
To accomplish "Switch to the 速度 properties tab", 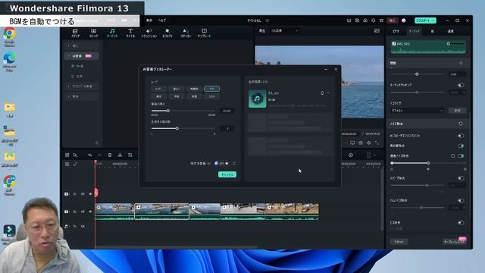I will click(451, 31).
